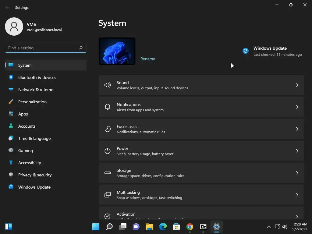The height and width of the screenshot is (234, 312).
Task: Click the volume icon in system tray
Action: [x=285, y=227]
